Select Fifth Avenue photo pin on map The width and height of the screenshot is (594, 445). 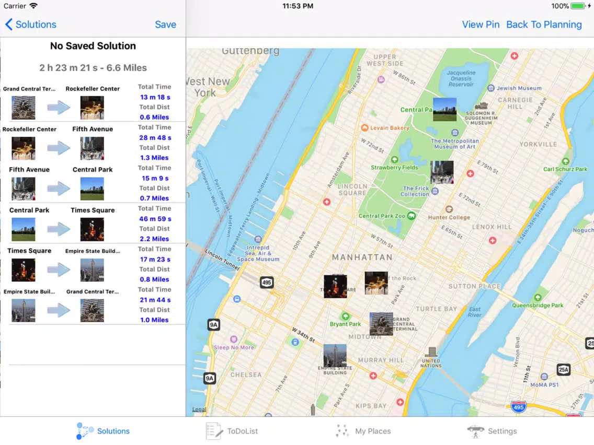442,172
